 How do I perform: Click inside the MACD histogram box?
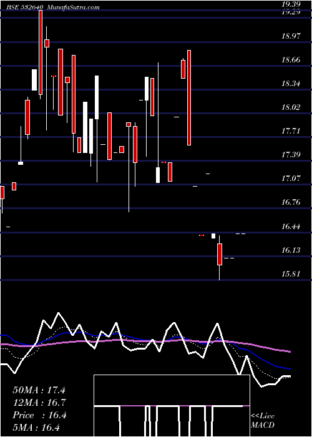172,406
